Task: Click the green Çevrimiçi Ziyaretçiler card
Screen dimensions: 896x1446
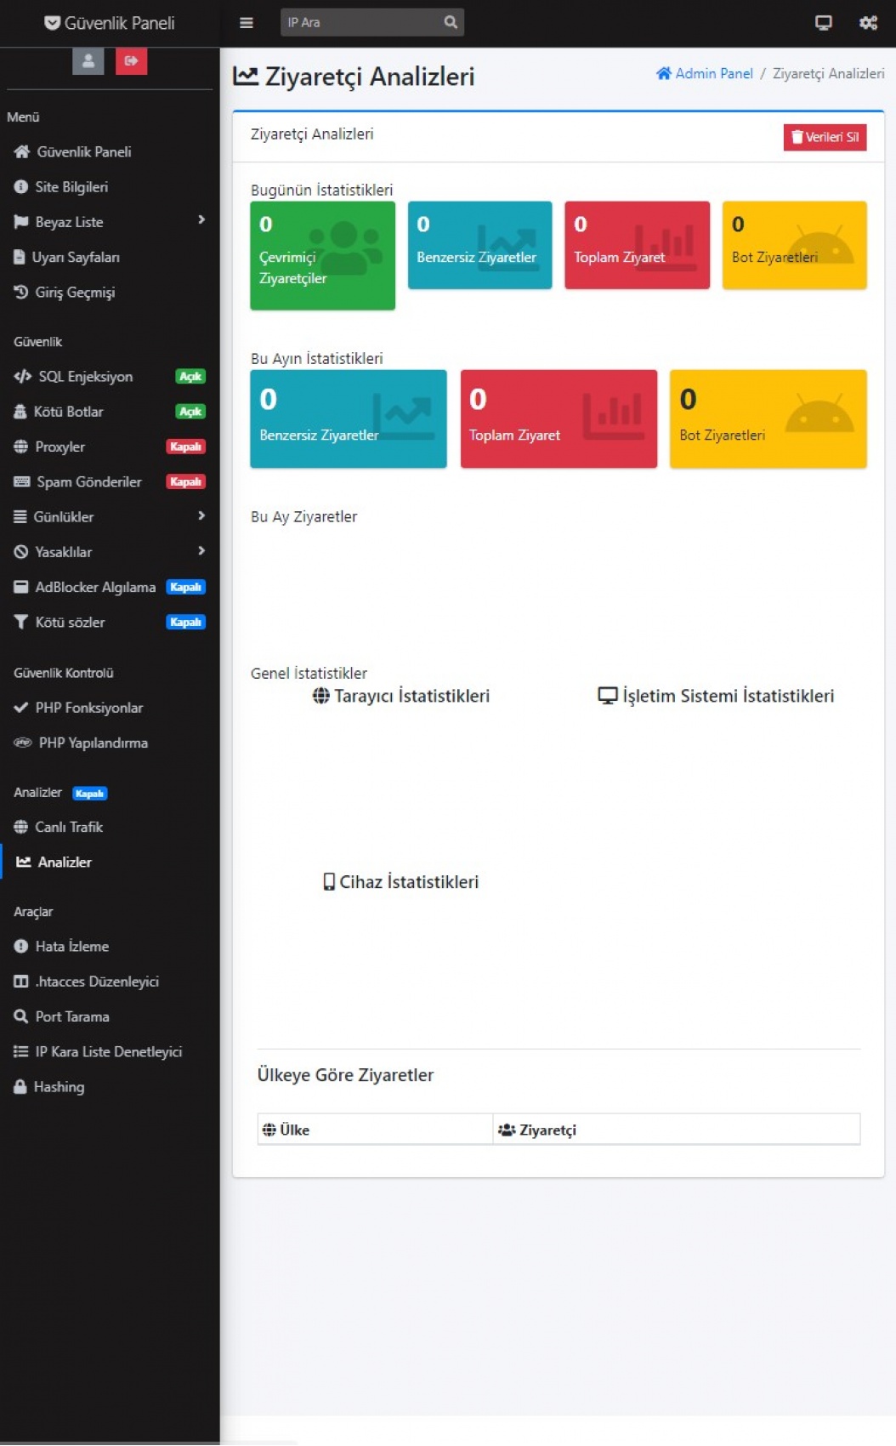Action: (322, 255)
